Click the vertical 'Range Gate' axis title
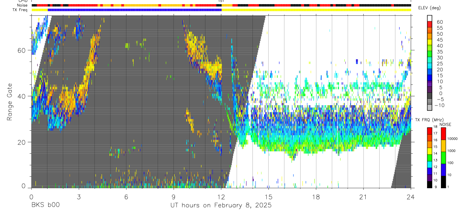 9,101
